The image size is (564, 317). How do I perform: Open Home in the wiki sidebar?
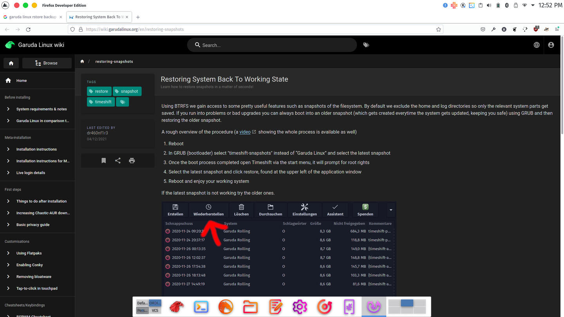point(37,81)
